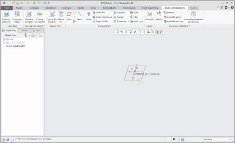Image resolution: width=235 pixels, height=143 pixels.
Task: Launch the Waterline Designer
Action: [29, 17]
